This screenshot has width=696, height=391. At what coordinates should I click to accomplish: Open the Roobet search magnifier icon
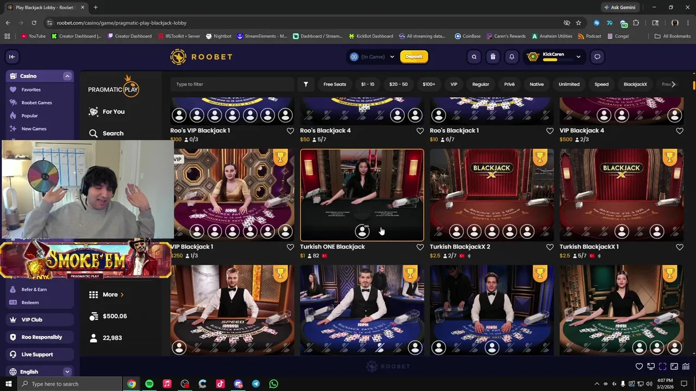pyautogui.click(x=474, y=56)
